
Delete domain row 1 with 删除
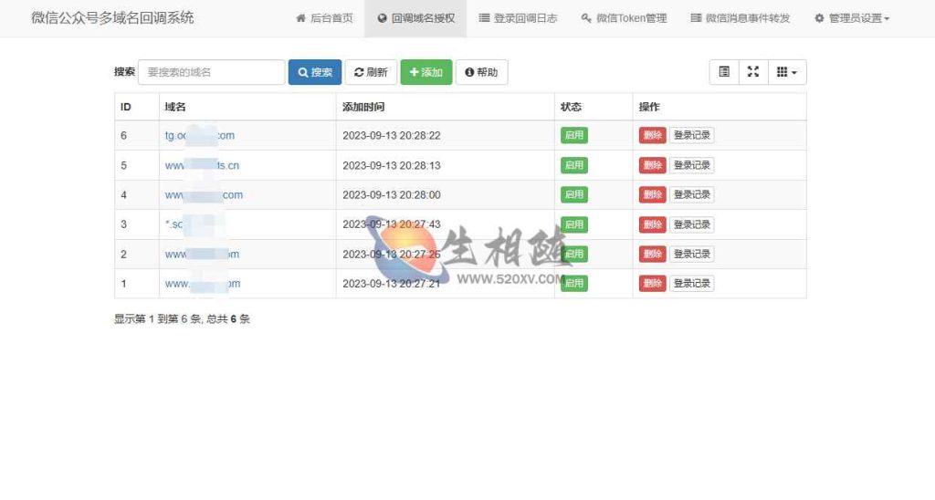click(652, 283)
